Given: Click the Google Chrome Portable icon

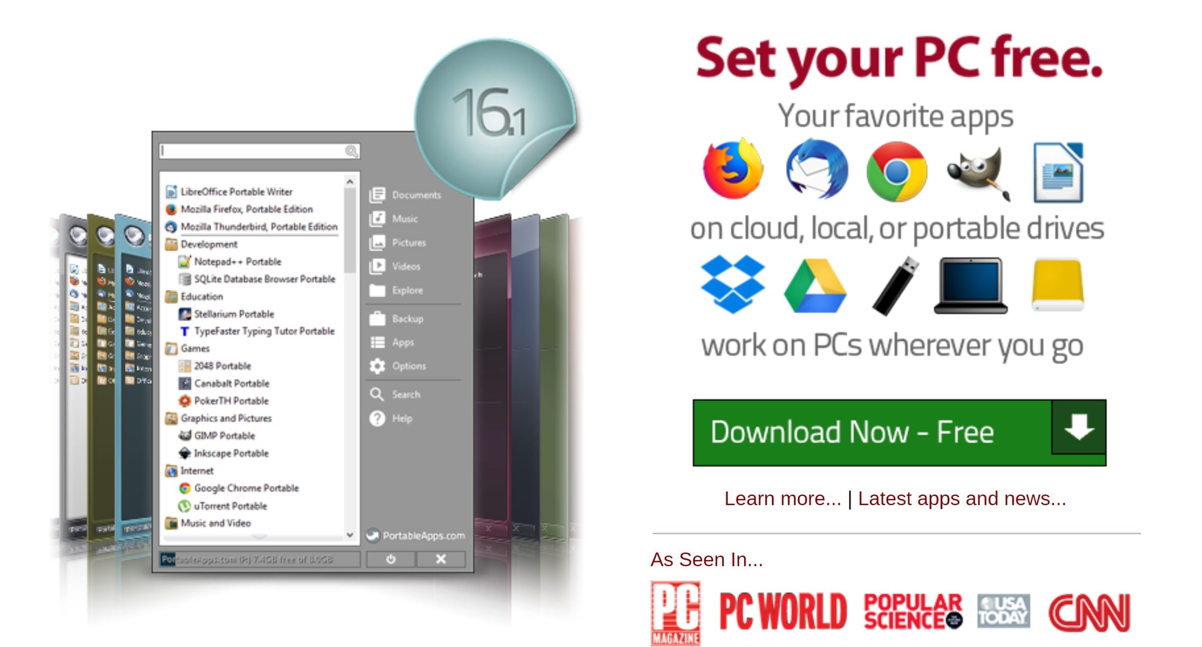Looking at the screenshot, I should pyautogui.click(x=182, y=488).
